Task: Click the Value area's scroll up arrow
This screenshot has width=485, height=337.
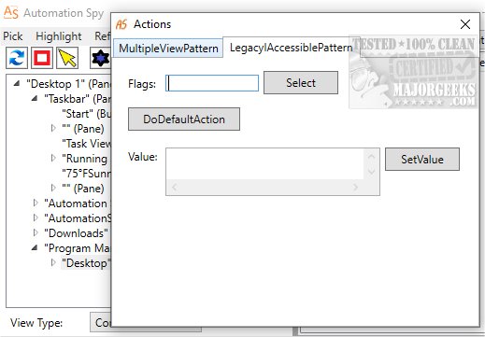Action: 371,157
